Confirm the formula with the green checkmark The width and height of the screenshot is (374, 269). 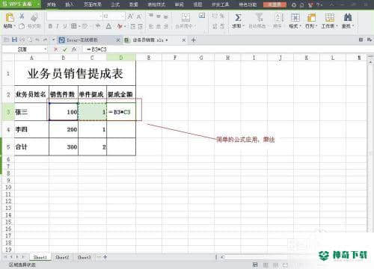pos(65,49)
